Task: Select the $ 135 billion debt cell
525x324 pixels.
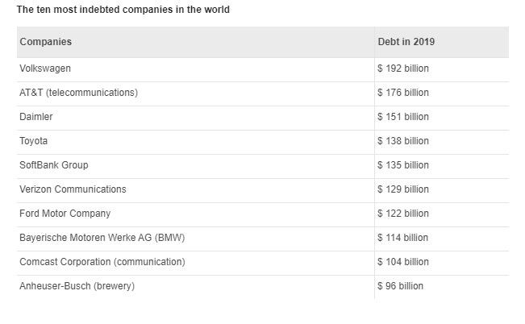Action: (x=403, y=165)
